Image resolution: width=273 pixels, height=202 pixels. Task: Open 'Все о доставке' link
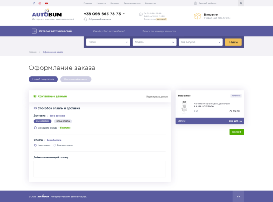pyautogui.click(x=57, y=116)
